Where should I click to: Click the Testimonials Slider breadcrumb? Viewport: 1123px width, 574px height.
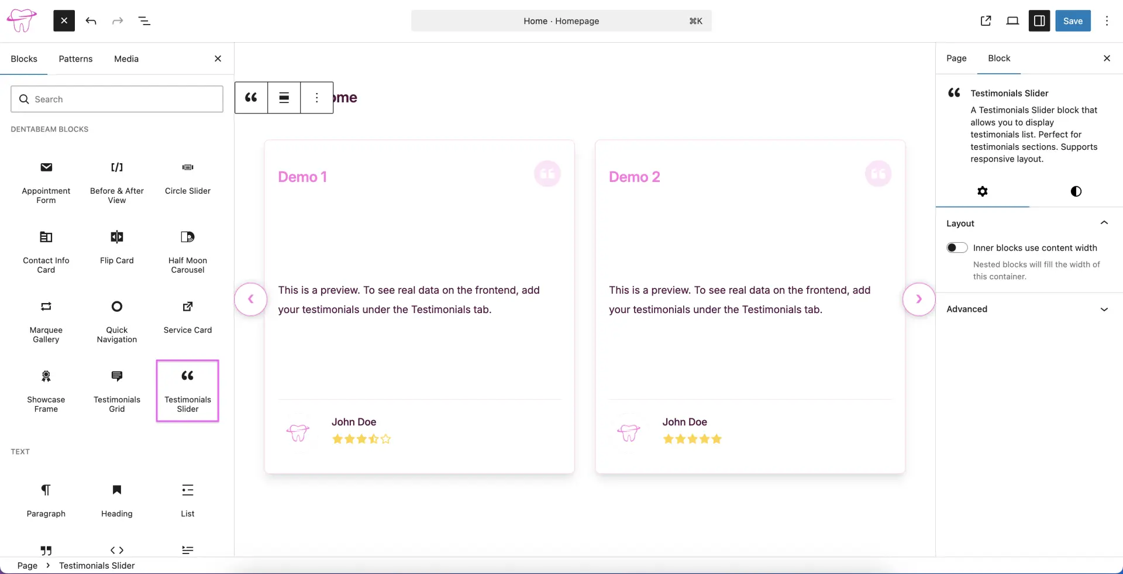click(97, 566)
